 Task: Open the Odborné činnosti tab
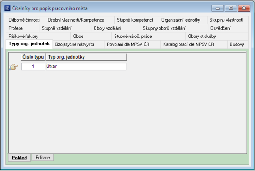tap(24, 20)
